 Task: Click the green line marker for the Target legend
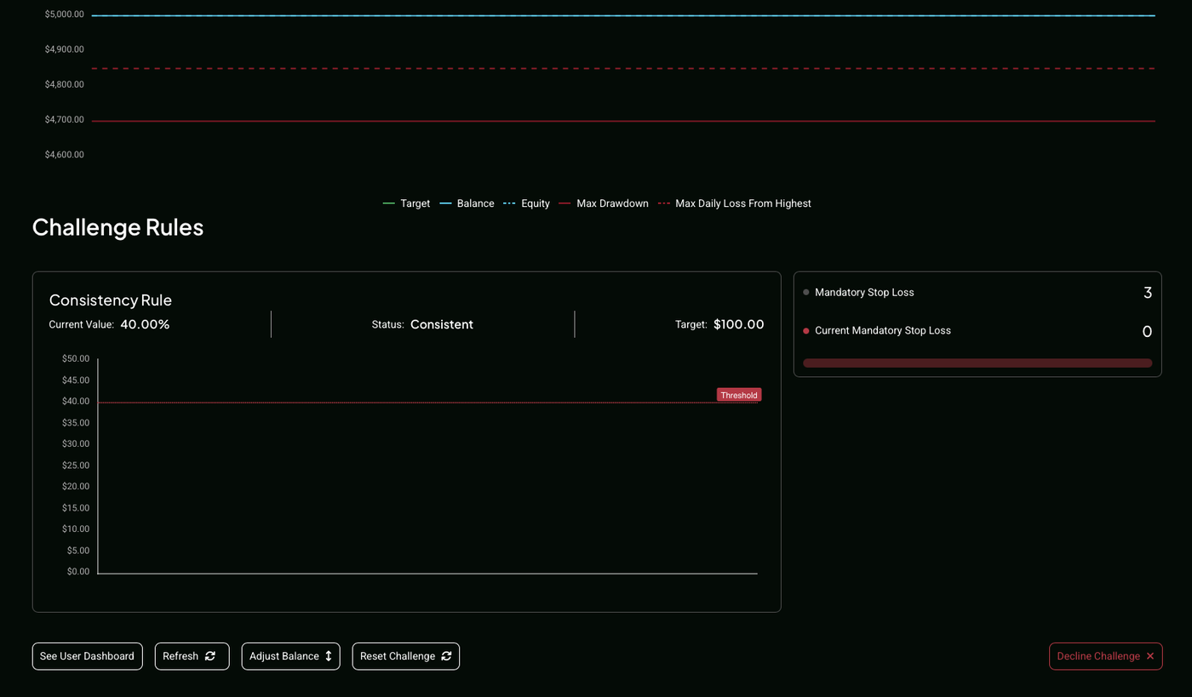(x=389, y=204)
